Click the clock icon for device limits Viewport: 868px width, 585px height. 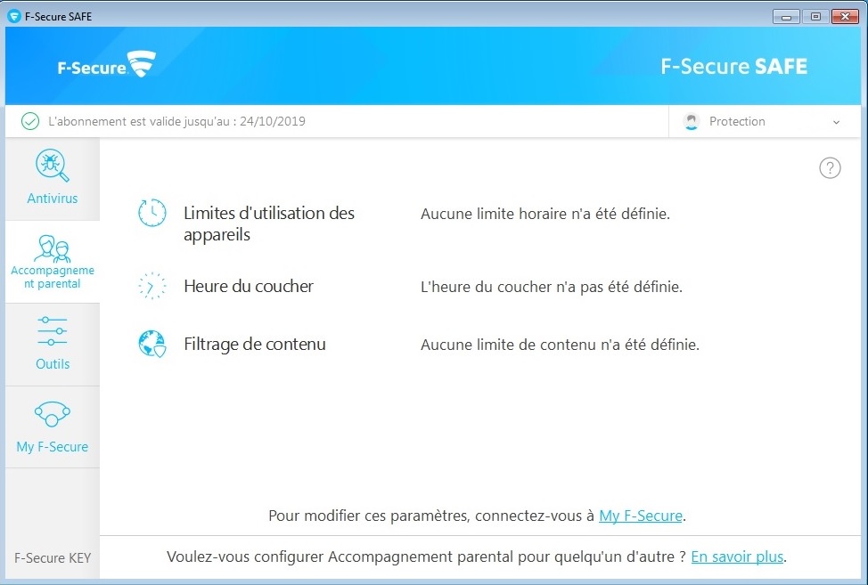coord(151,213)
